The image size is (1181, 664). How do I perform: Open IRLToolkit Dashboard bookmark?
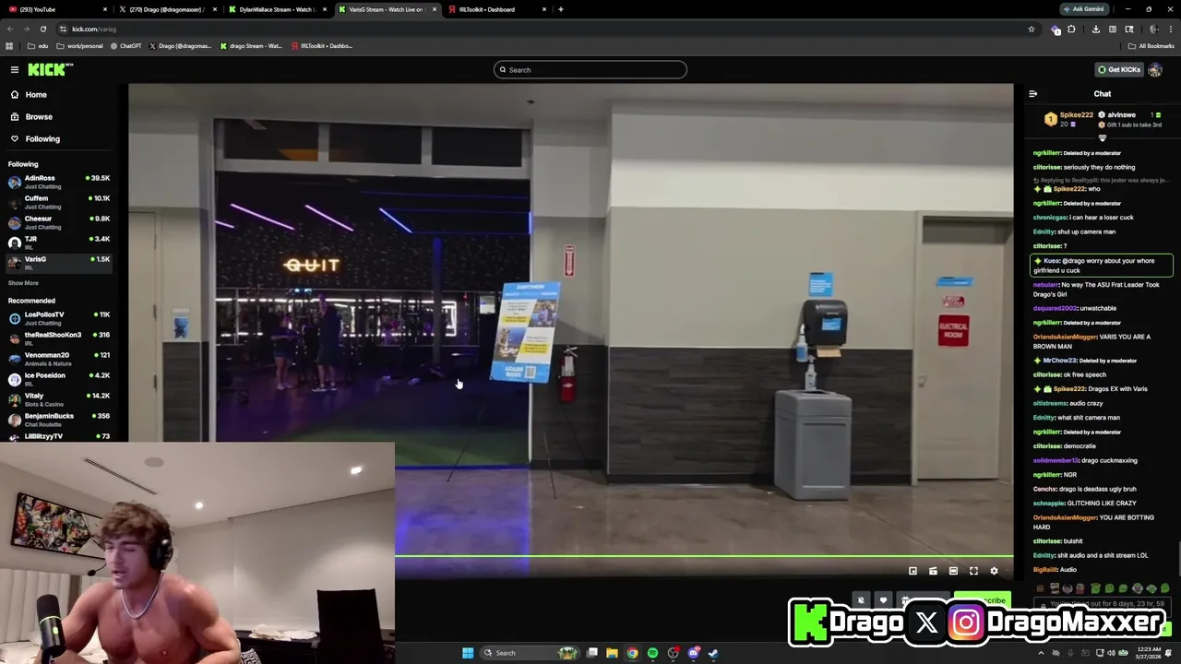[x=322, y=46]
